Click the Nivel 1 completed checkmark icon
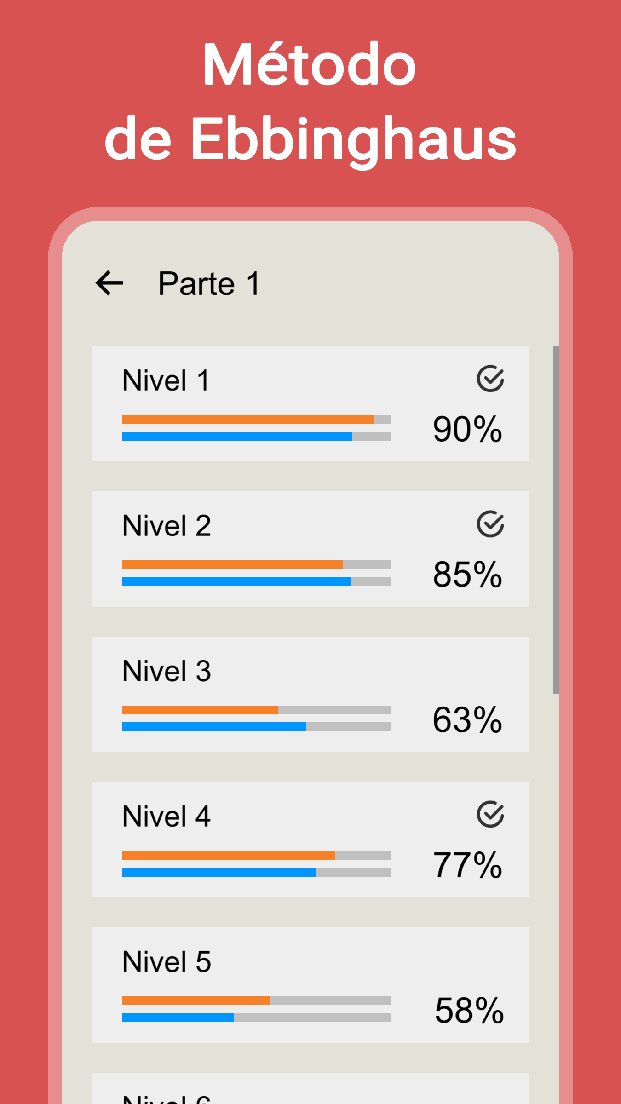 click(x=490, y=379)
